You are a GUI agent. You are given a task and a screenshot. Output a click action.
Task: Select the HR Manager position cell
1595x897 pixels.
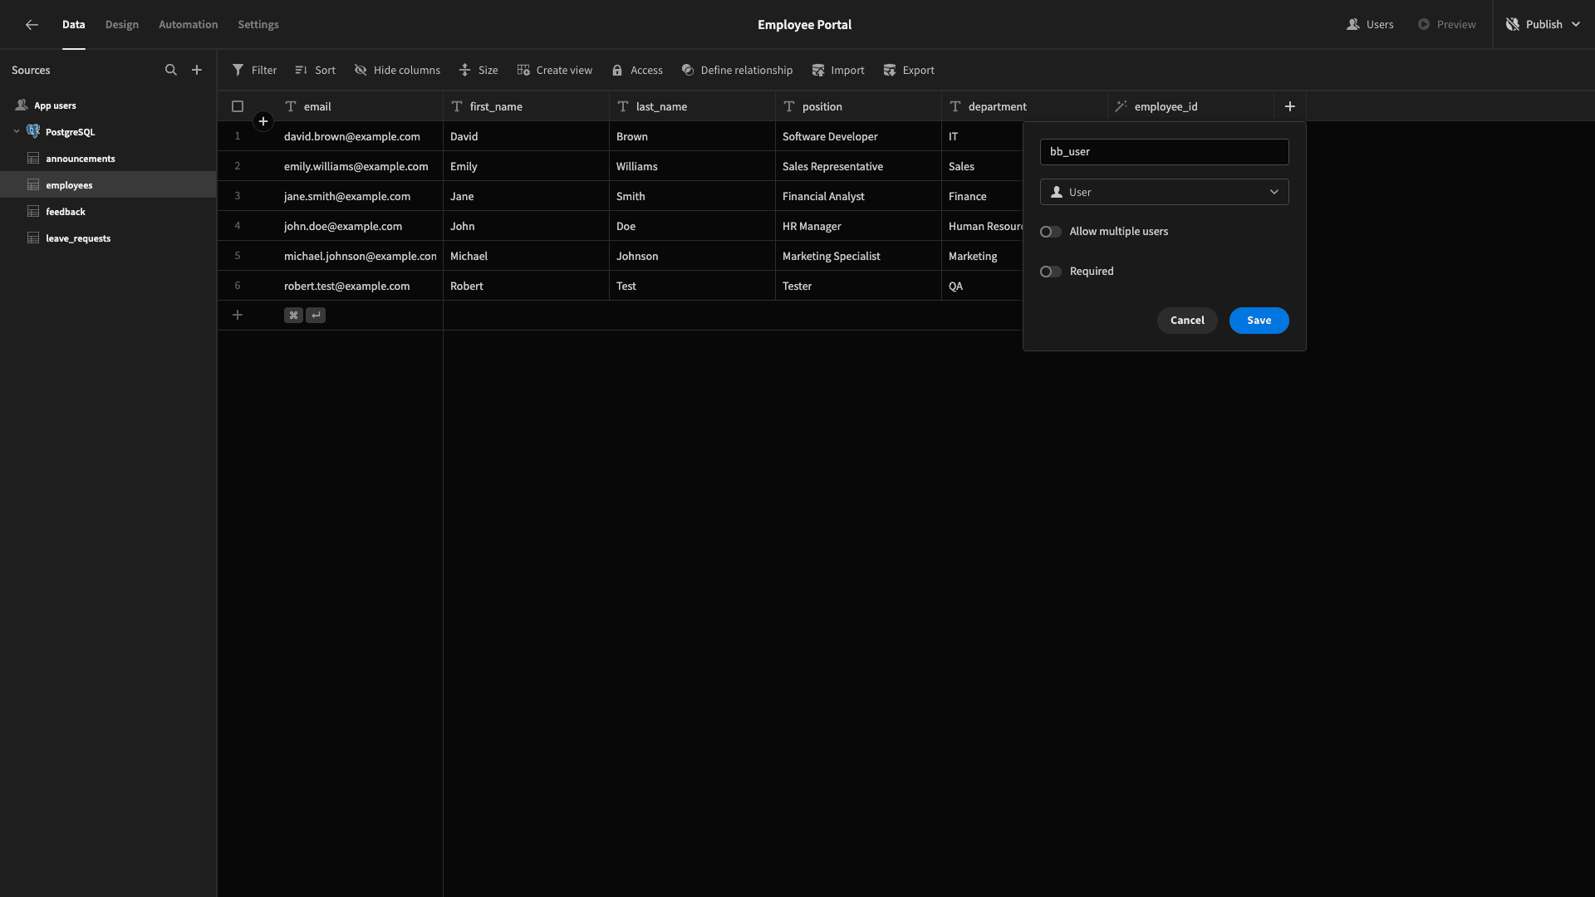click(x=858, y=226)
